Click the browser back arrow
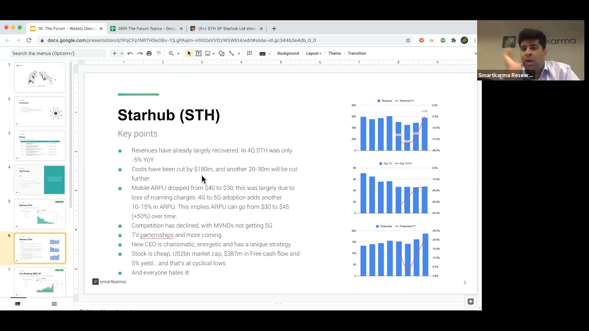This screenshot has height=331, width=589. tap(7, 40)
